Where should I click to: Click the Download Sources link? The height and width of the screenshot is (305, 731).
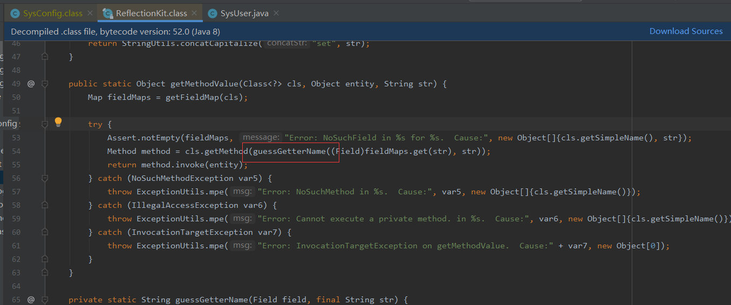(686, 31)
